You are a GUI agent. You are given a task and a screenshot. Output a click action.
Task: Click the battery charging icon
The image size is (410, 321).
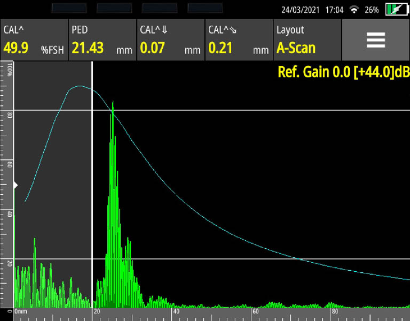[x=396, y=10]
